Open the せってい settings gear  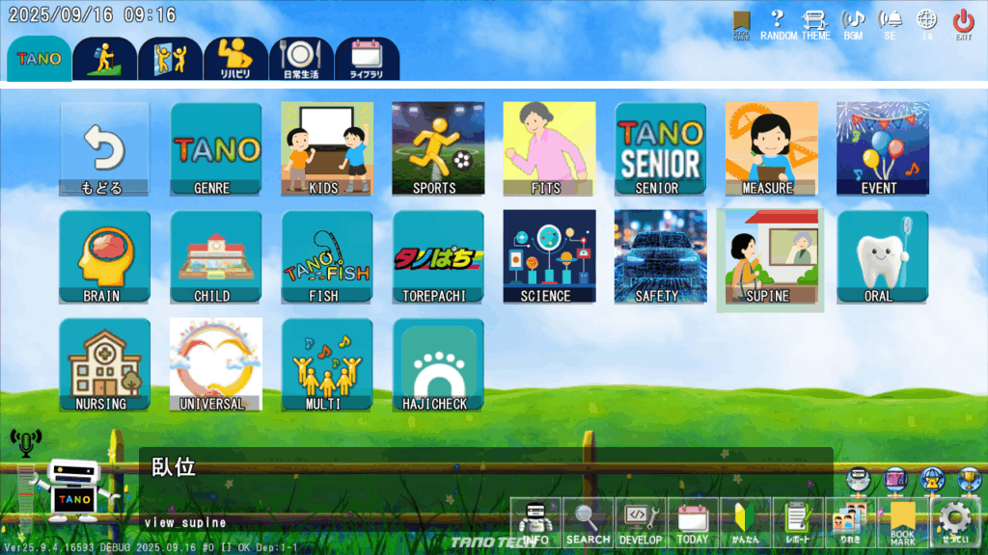(x=955, y=523)
